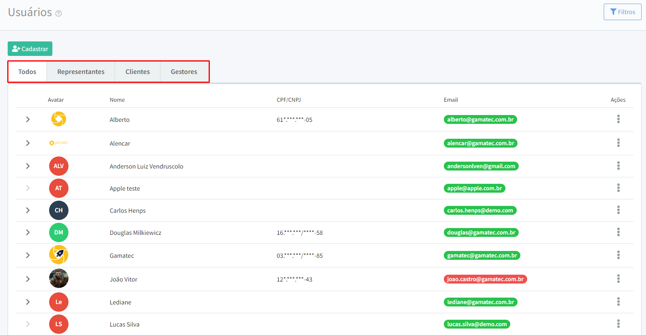646x335 pixels.
Task: Open the help icon beside Usuários
Action: pos(58,13)
